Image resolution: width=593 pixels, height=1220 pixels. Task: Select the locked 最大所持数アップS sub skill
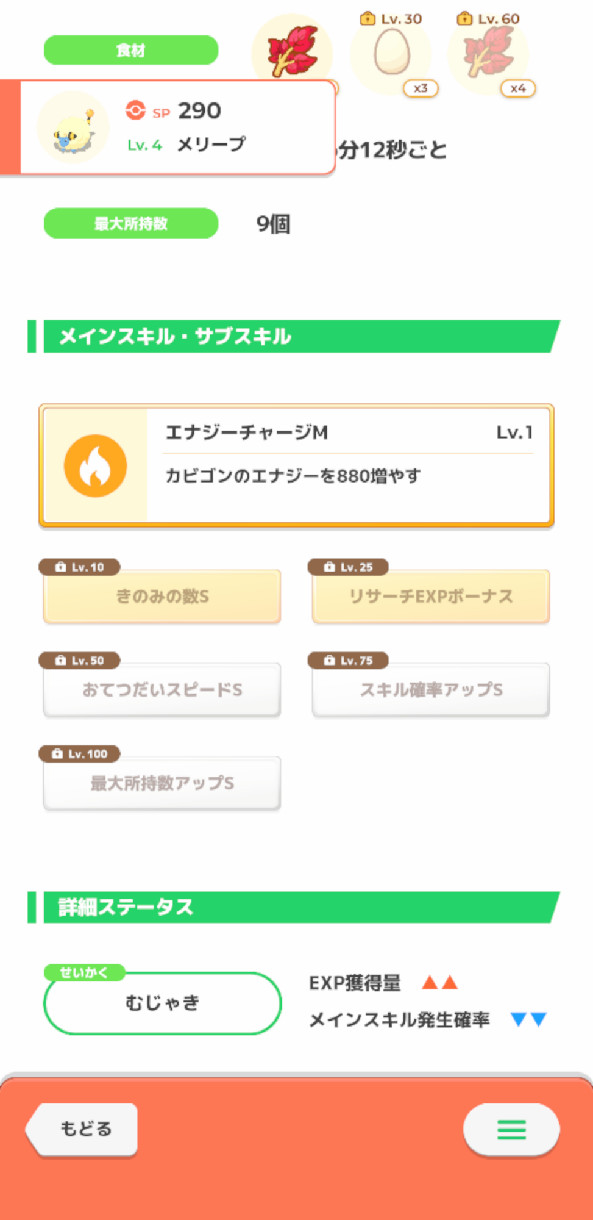pyautogui.click(x=162, y=783)
